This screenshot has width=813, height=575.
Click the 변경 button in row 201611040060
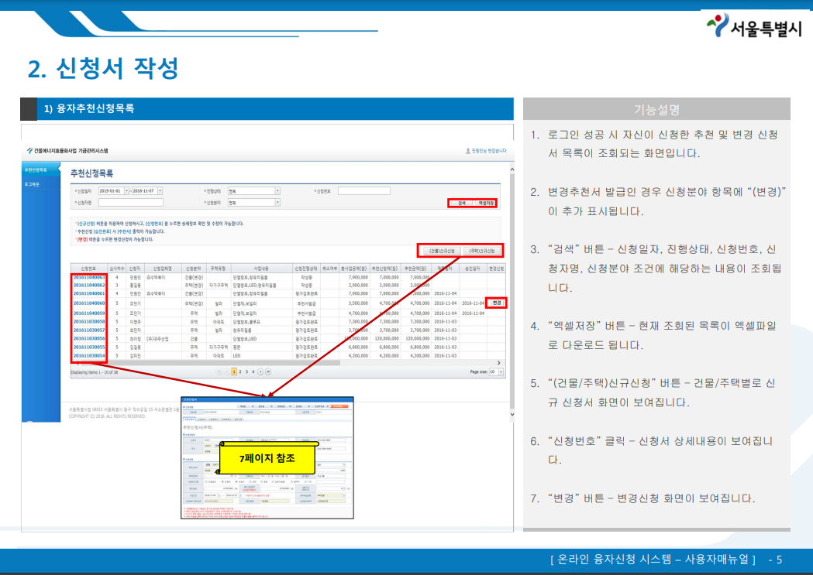tap(495, 304)
